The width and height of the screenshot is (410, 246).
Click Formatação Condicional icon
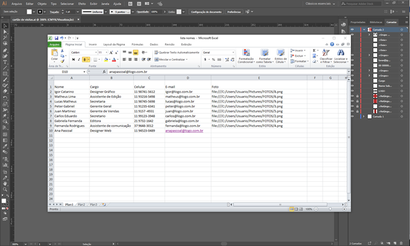246,53
